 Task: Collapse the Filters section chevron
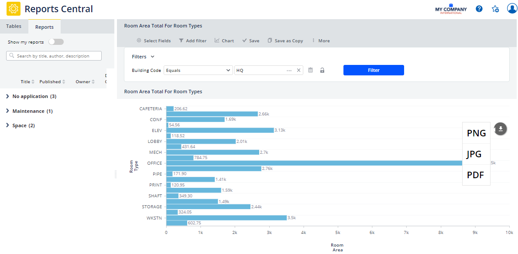(x=152, y=57)
